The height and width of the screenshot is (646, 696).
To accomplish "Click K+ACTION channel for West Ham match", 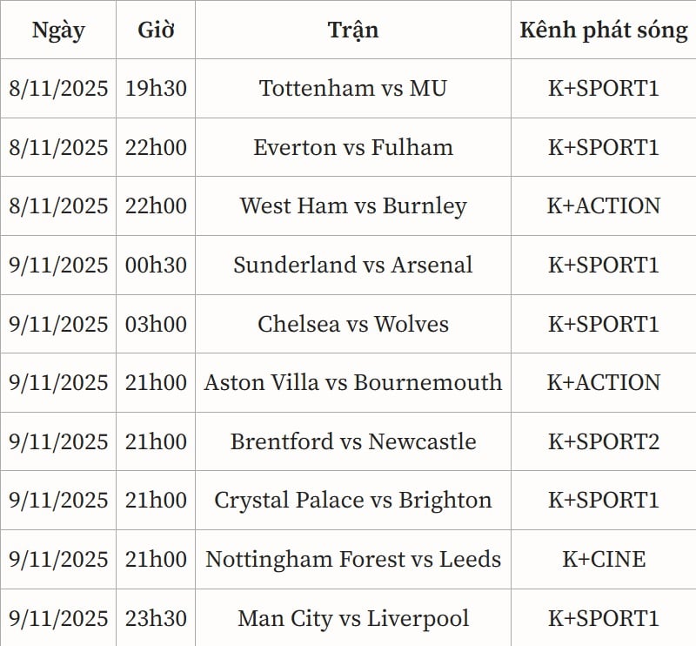I will click(603, 206).
